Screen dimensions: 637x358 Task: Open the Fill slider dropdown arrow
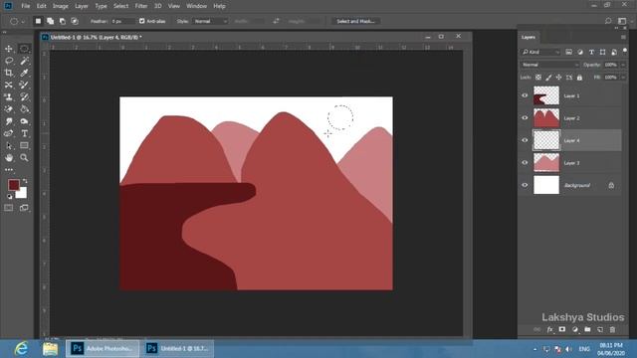(x=623, y=78)
